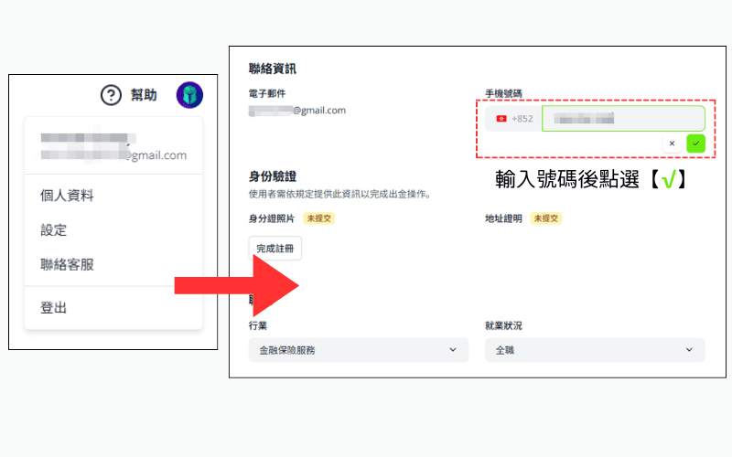Click 登出 to log out
Image resolution: width=732 pixels, height=457 pixels.
[x=54, y=308]
